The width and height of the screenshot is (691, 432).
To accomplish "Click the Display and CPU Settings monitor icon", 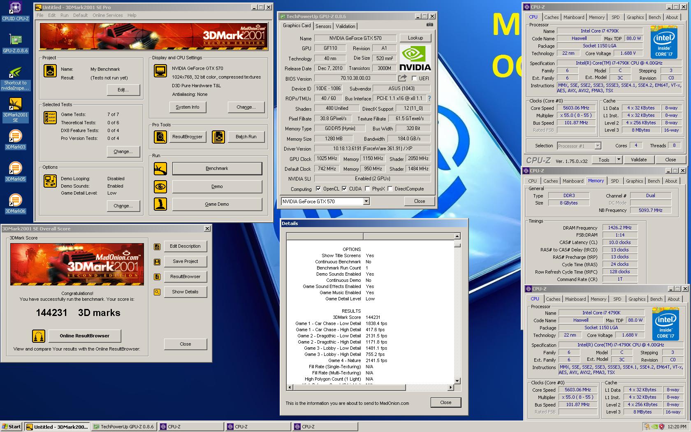I will point(160,71).
